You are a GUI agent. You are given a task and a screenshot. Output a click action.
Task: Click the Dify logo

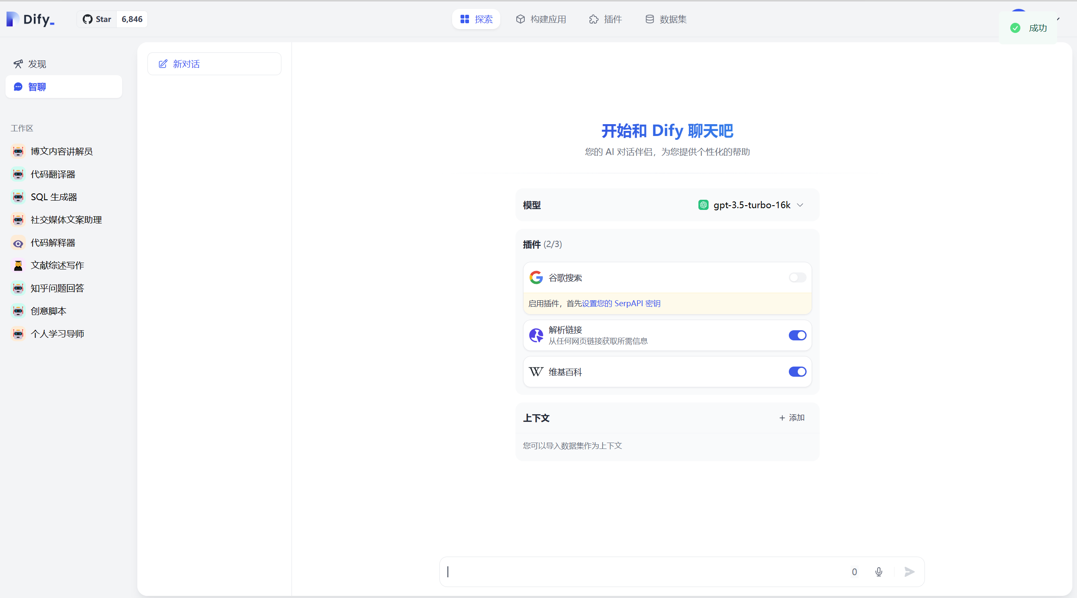pyautogui.click(x=30, y=19)
